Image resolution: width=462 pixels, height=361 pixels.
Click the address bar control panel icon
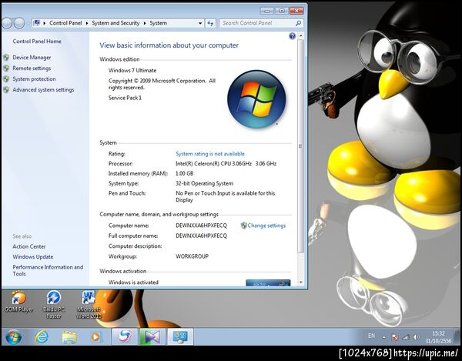click(36, 22)
